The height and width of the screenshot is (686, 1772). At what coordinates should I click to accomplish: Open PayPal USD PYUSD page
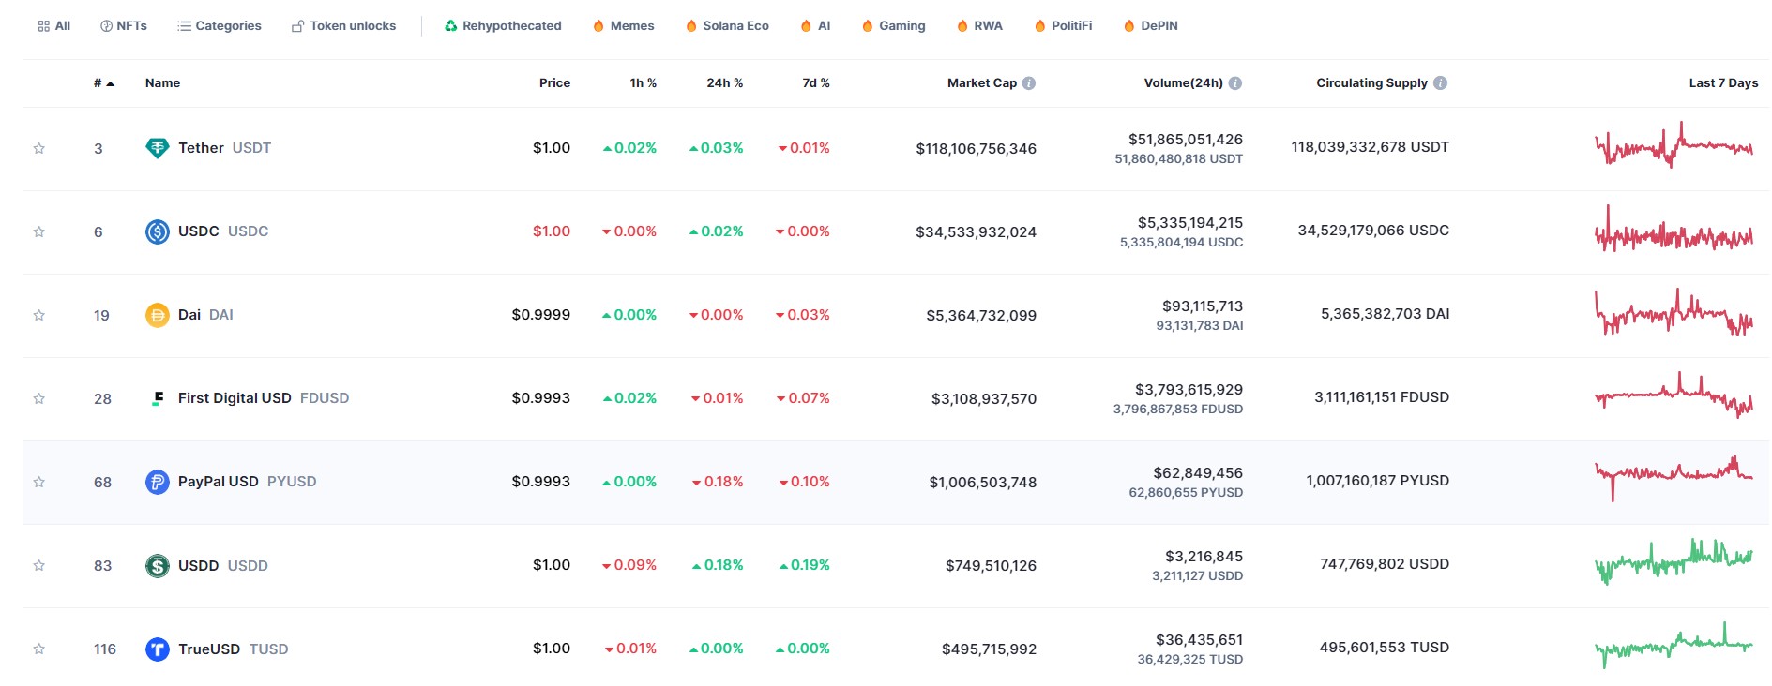247,482
